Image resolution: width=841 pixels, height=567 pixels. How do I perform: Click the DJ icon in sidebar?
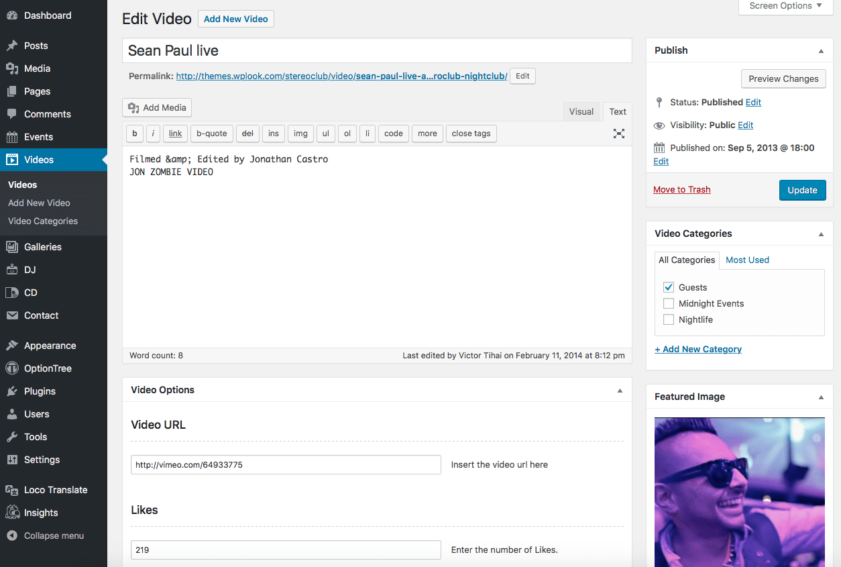(x=12, y=270)
